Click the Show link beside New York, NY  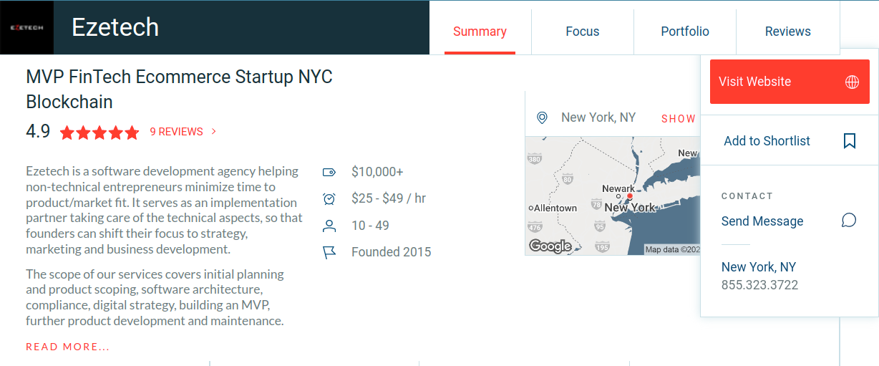point(678,119)
